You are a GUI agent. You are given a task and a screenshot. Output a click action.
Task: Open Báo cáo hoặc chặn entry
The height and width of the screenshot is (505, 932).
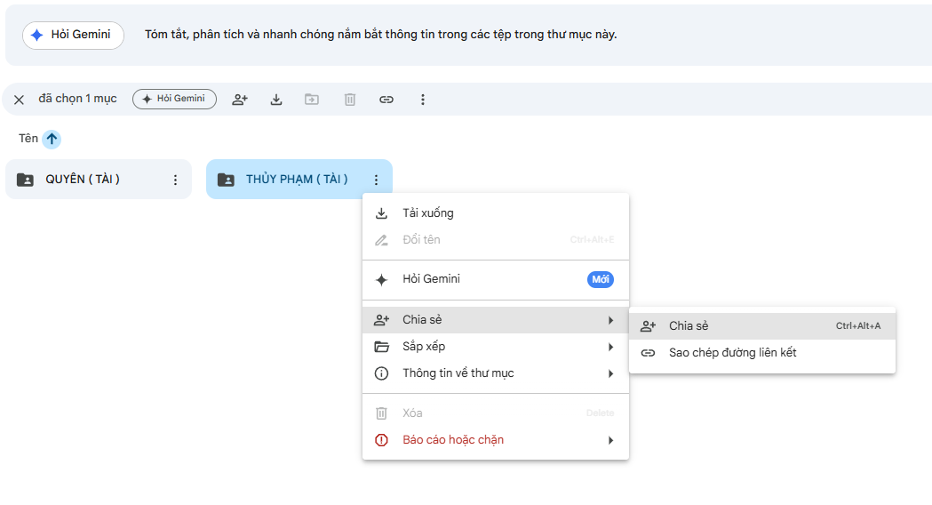tap(496, 440)
